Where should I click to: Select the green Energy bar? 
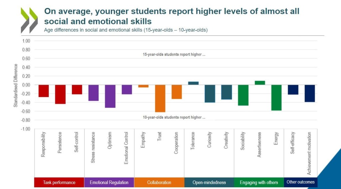[276, 97]
